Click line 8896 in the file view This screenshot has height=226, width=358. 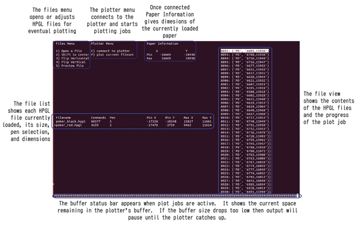[245, 66]
